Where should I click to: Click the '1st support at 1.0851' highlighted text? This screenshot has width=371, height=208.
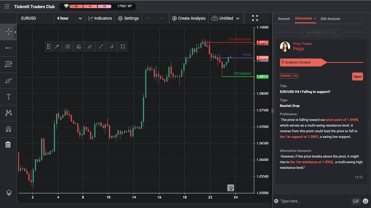[299, 137]
